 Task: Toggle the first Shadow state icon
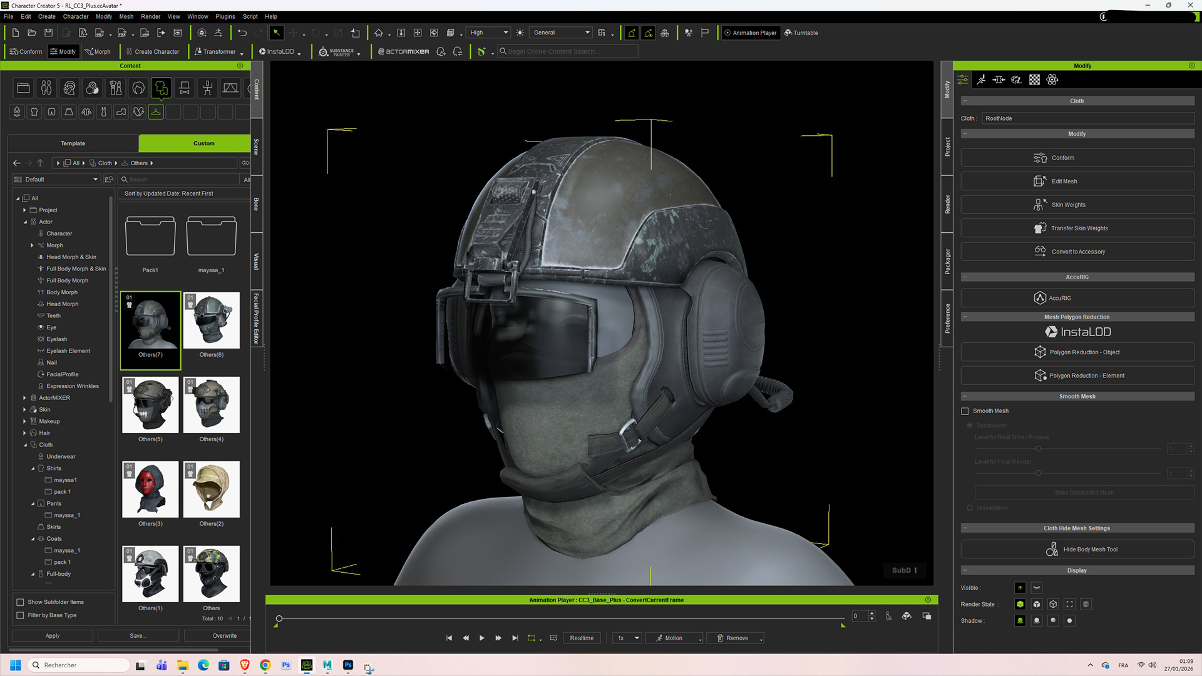[x=1020, y=621]
